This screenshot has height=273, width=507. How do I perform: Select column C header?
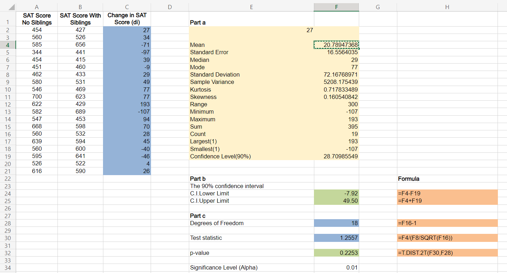[x=127, y=7]
